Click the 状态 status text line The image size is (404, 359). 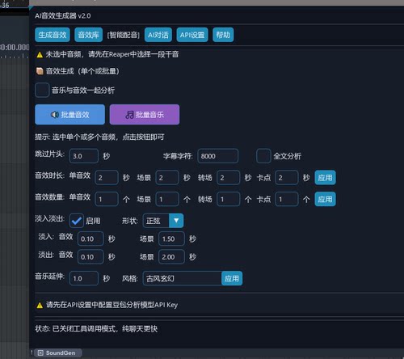(96, 328)
